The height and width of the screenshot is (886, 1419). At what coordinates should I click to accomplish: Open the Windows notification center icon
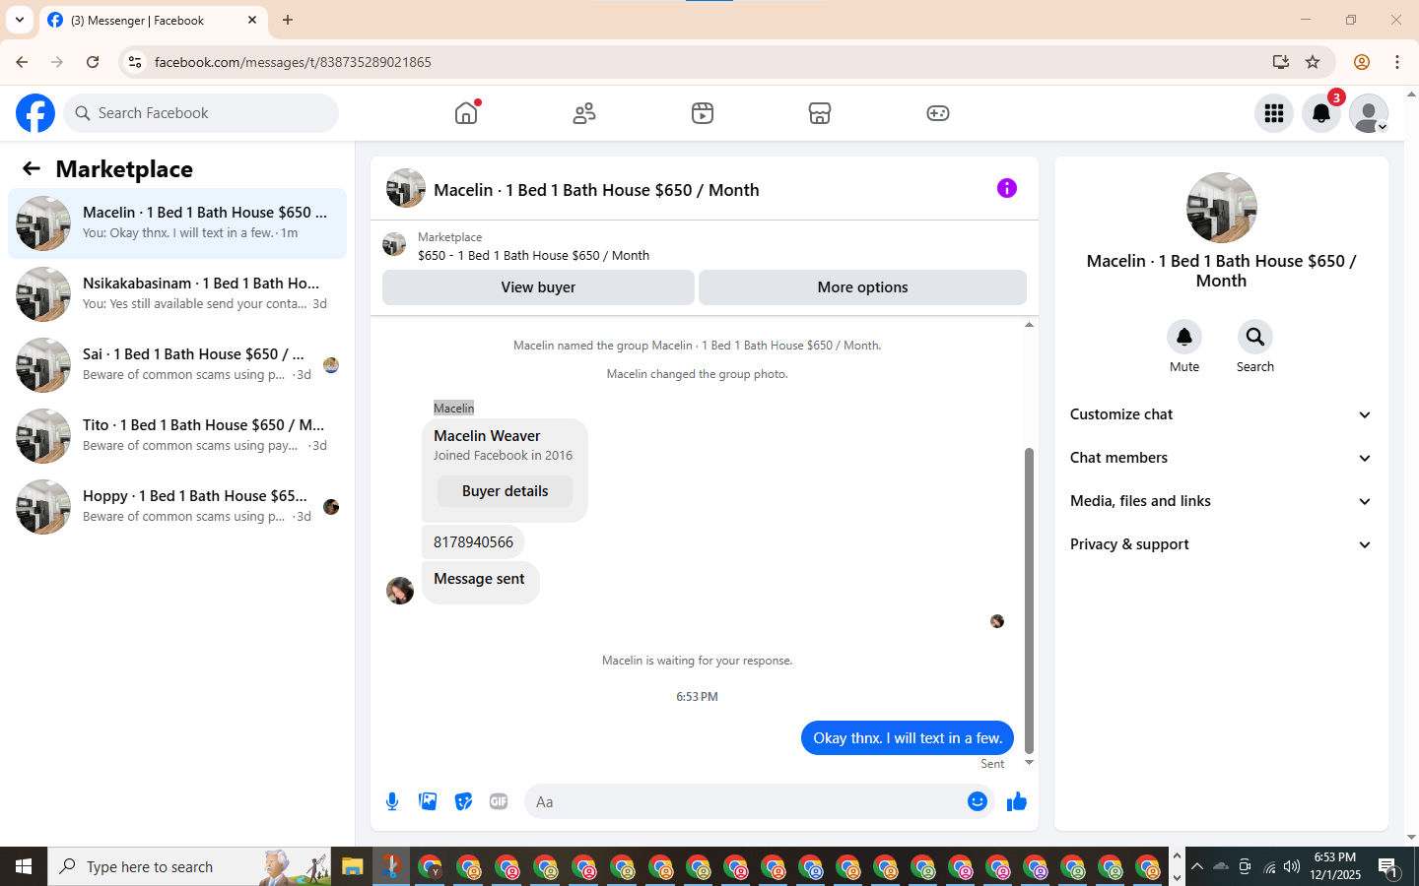click(1388, 866)
